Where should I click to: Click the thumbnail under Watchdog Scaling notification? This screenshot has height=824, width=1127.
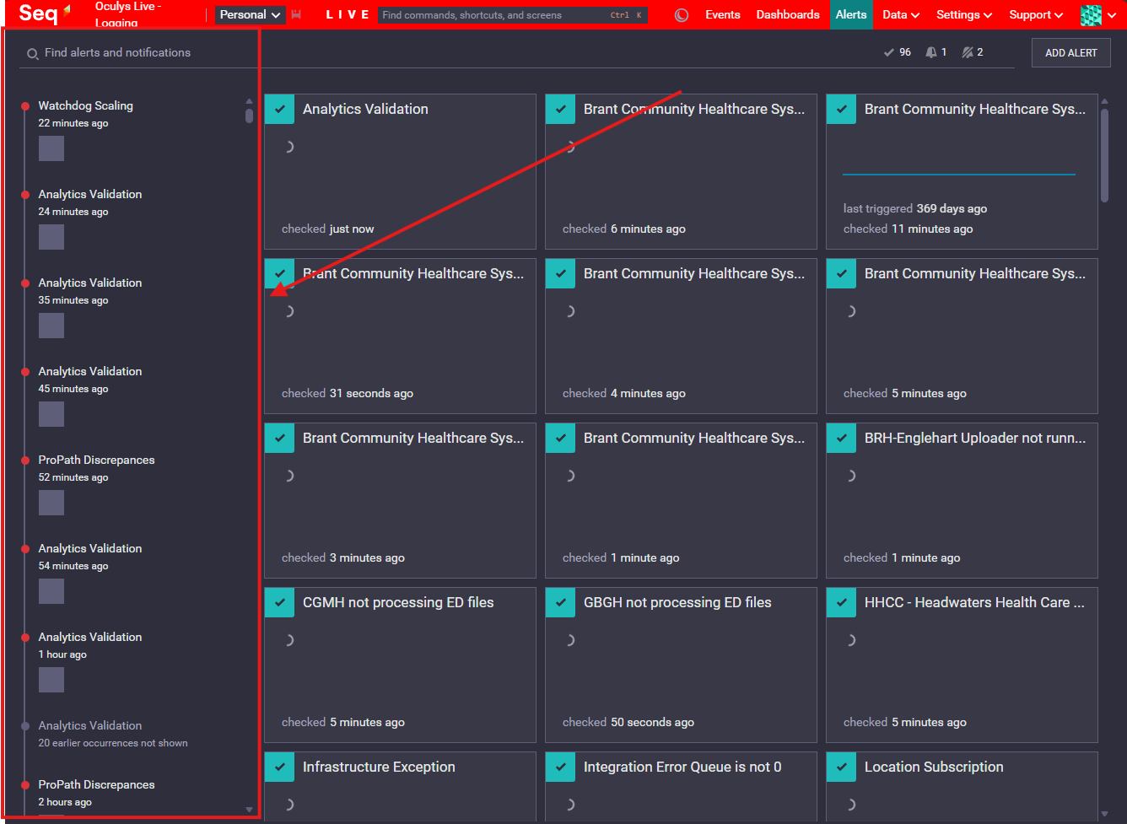point(51,148)
